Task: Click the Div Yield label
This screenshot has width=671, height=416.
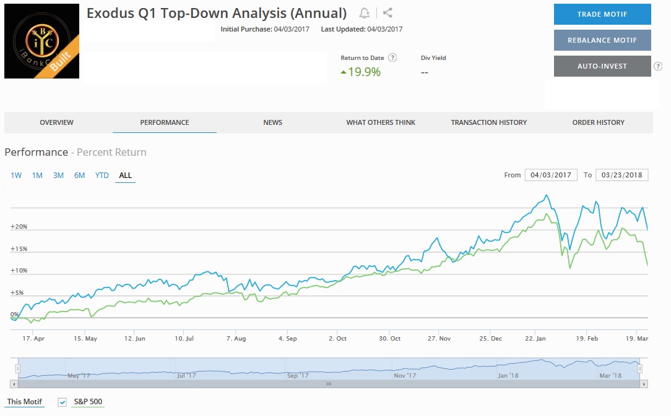Action: point(433,57)
